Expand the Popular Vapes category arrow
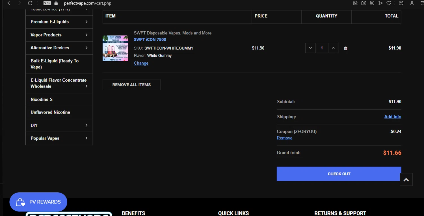Image resolution: width=424 pixels, height=216 pixels. point(86,138)
